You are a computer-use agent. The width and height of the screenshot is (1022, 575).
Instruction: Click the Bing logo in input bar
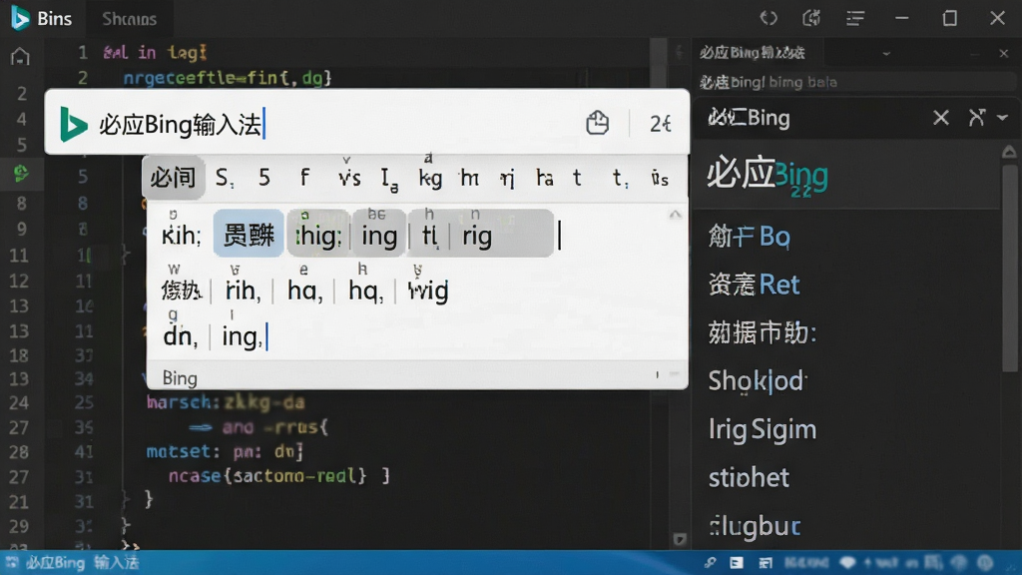point(73,123)
